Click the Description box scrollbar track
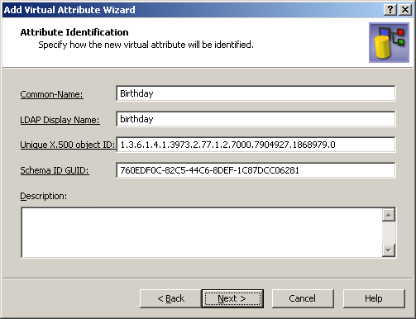416x319 pixels. pos(389,232)
